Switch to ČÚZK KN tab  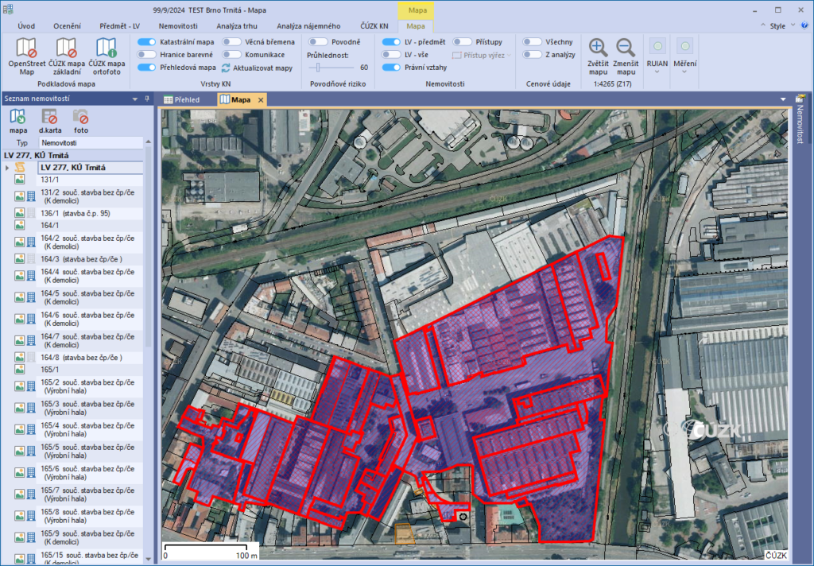(x=374, y=26)
